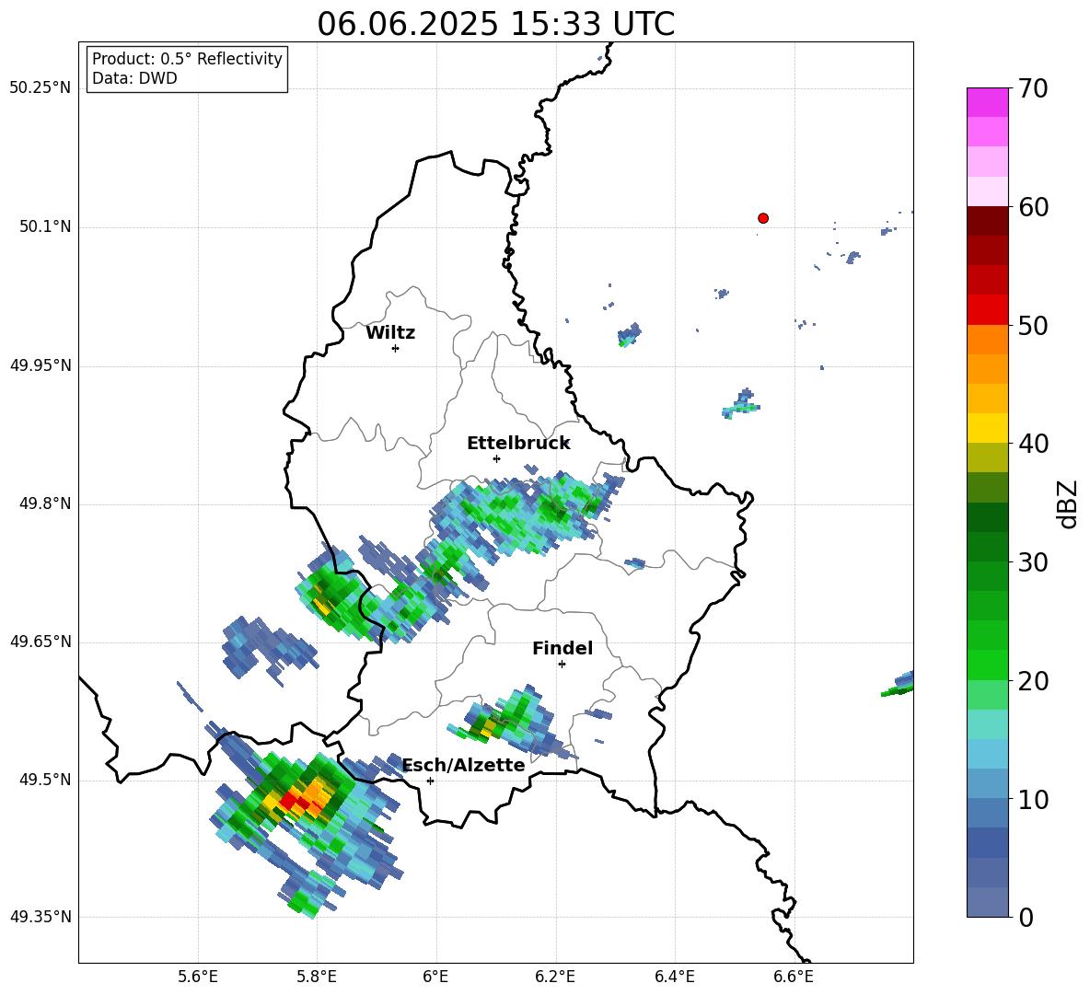Click the 50.1°N latitude label
The image size is (1090, 995).
(x=45, y=227)
